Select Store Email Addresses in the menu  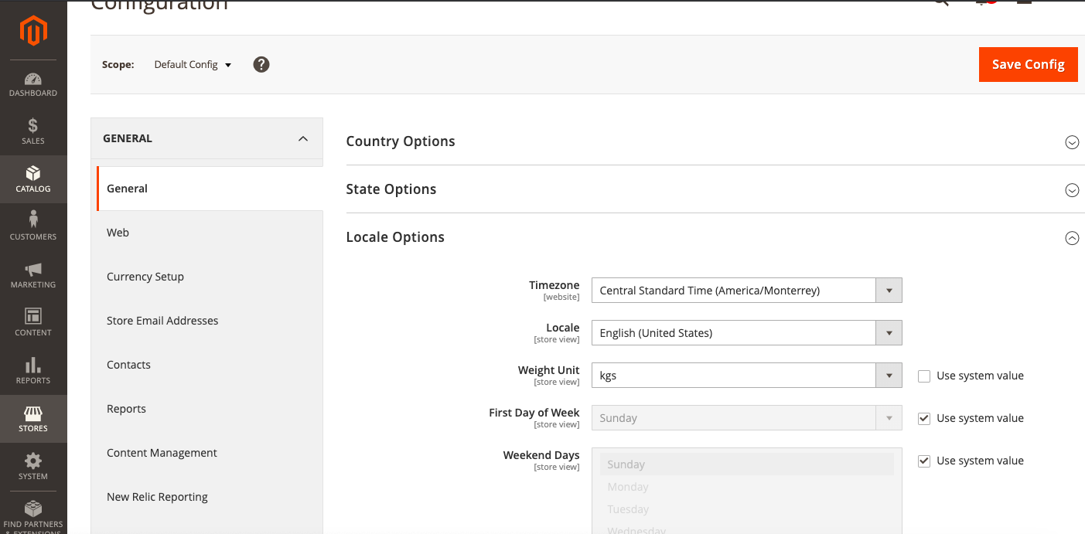(x=162, y=320)
